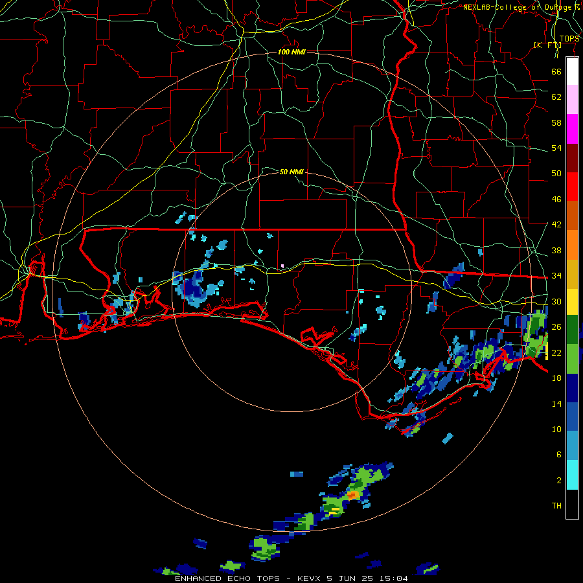The image size is (583, 583).
Task: Click the "100 NMI" range ring label
Action: pos(291,52)
